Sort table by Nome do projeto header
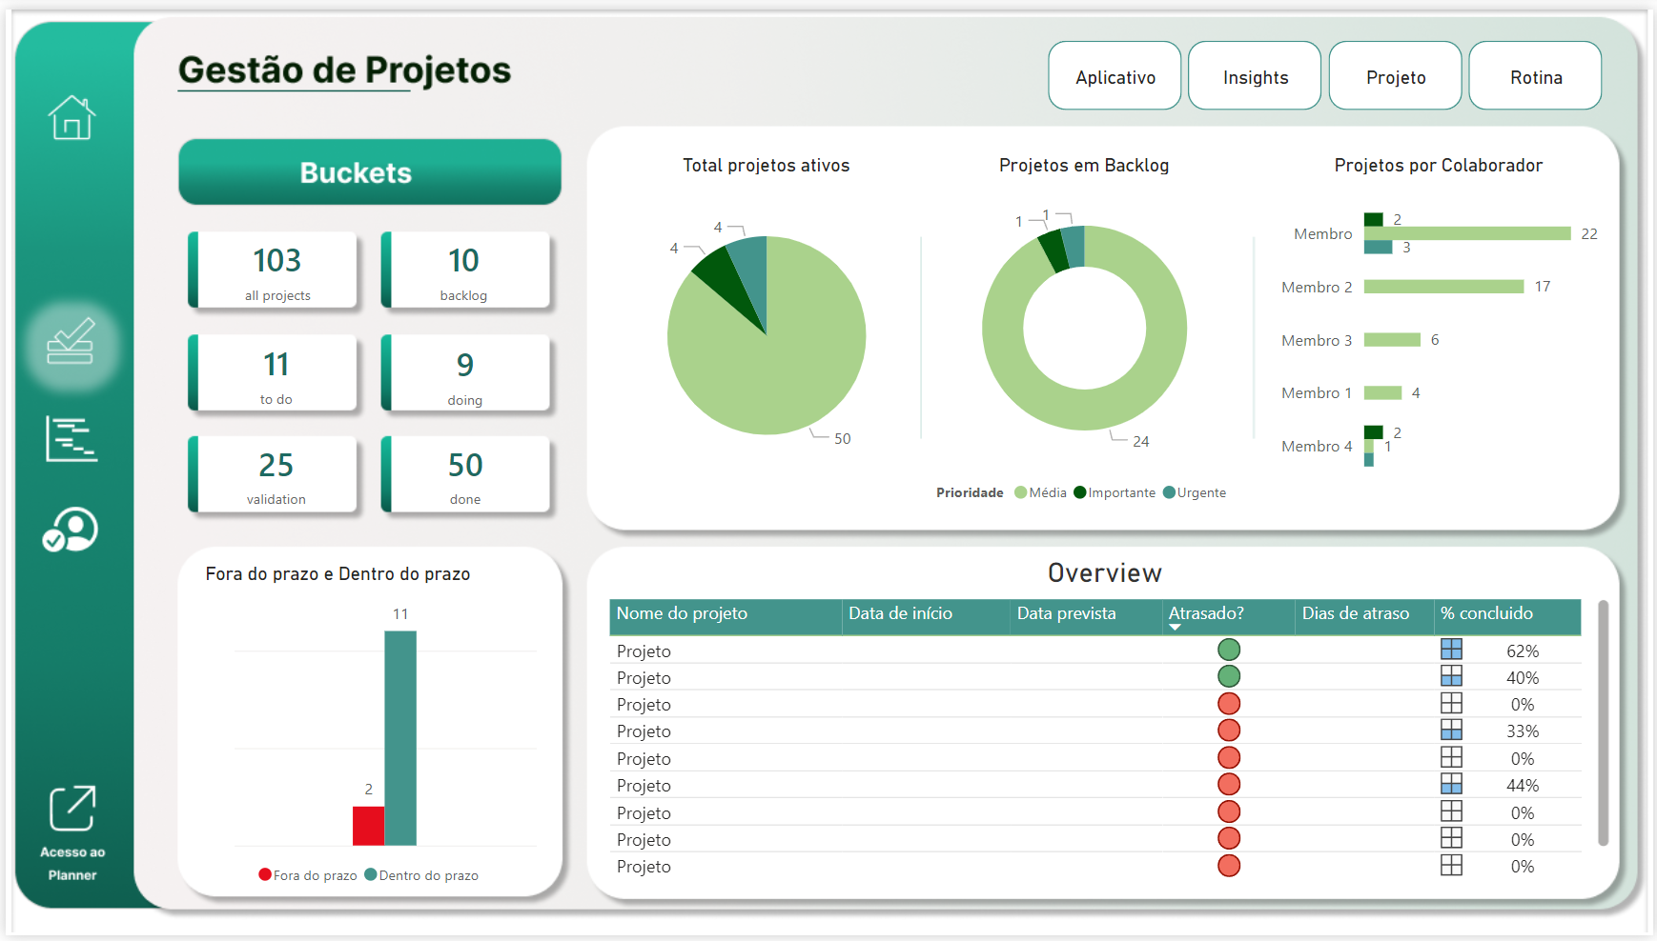1657x941 pixels. click(682, 613)
